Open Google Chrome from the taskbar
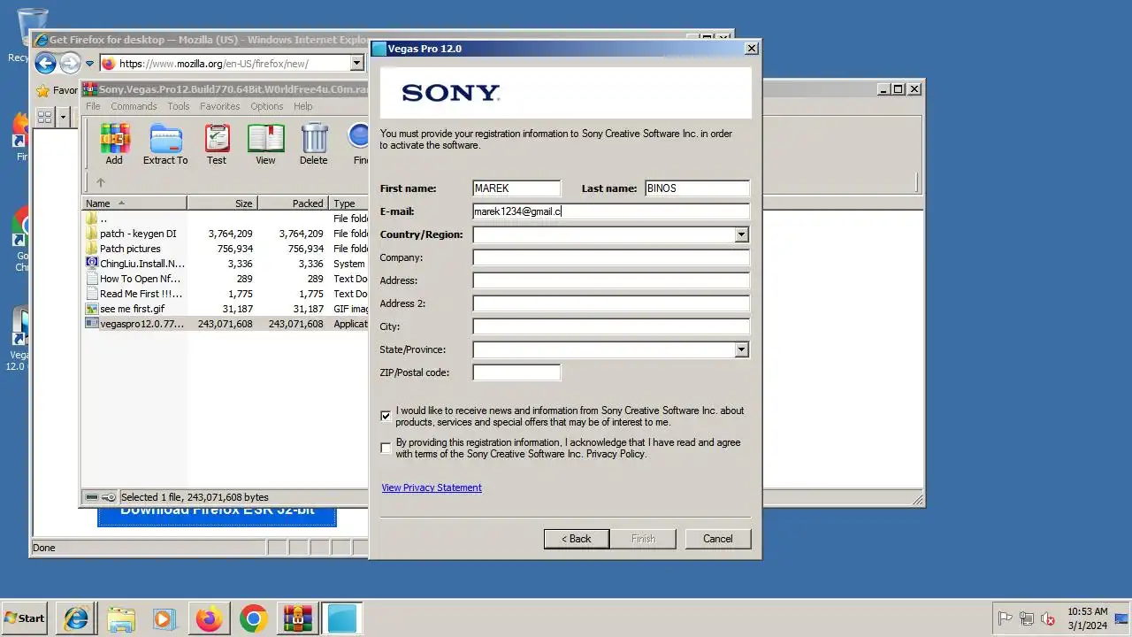 253,618
